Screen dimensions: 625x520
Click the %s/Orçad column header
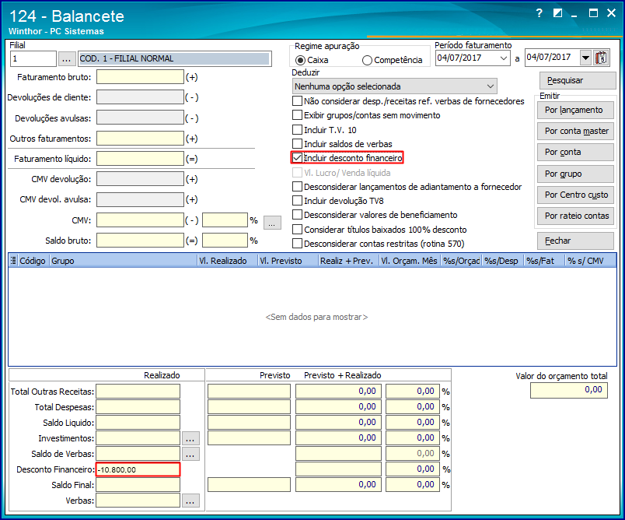tap(461, 261)
